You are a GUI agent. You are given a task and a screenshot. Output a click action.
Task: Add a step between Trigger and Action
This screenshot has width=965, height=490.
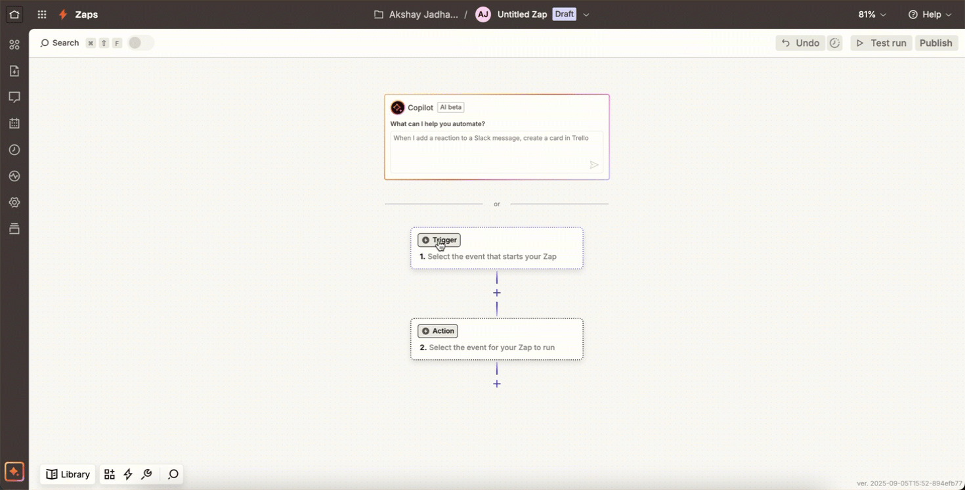click(497, 293)
